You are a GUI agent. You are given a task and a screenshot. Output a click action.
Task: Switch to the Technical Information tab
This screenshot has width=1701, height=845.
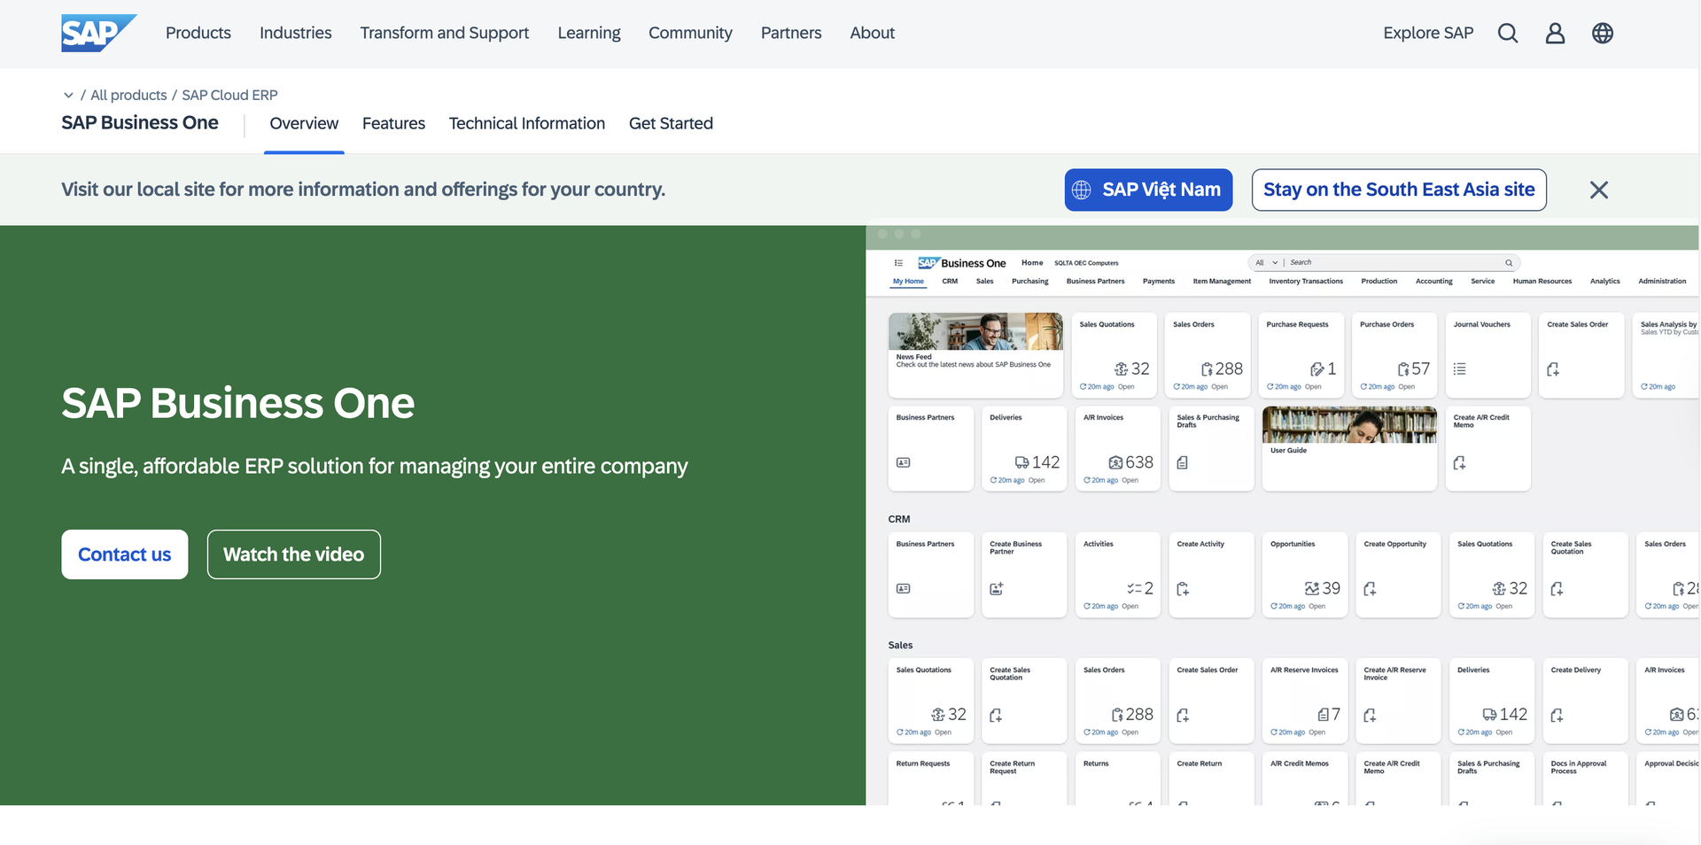pos(526,124)
